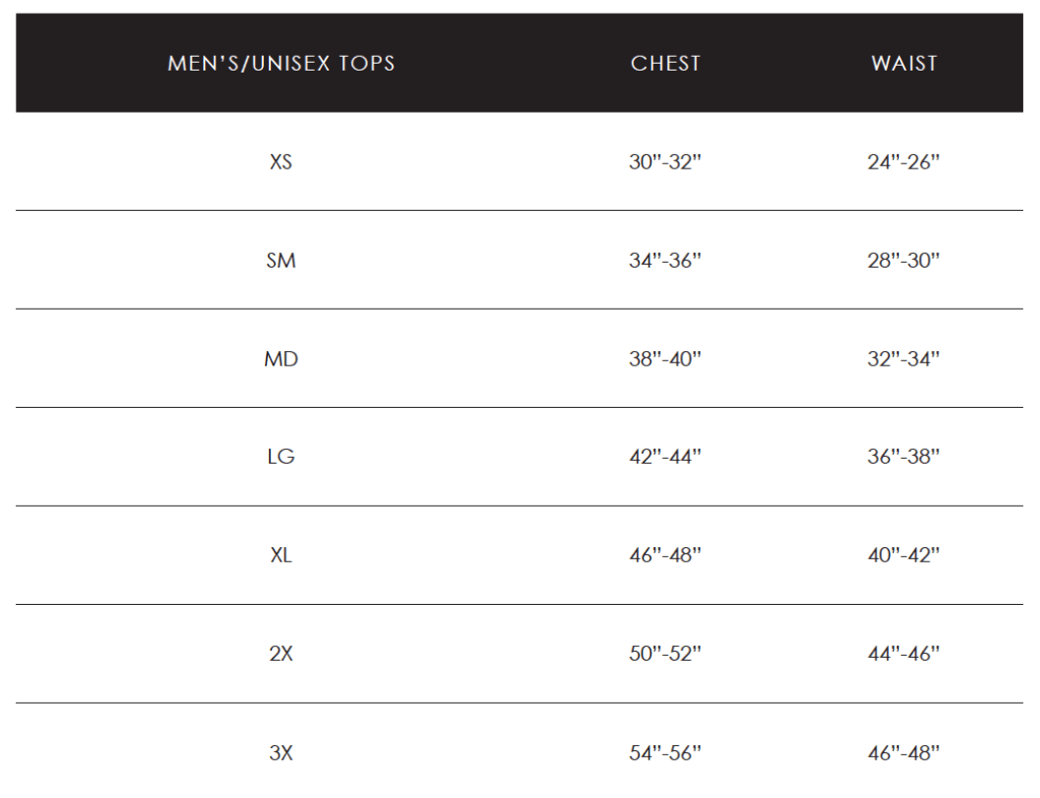This screenshot has height=798, width=1040.
Task: Click the MD chest value 38"-40"
Action: coord(665,359)
